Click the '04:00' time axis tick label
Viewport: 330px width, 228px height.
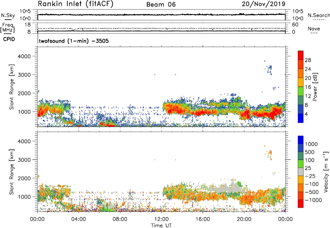78,219
